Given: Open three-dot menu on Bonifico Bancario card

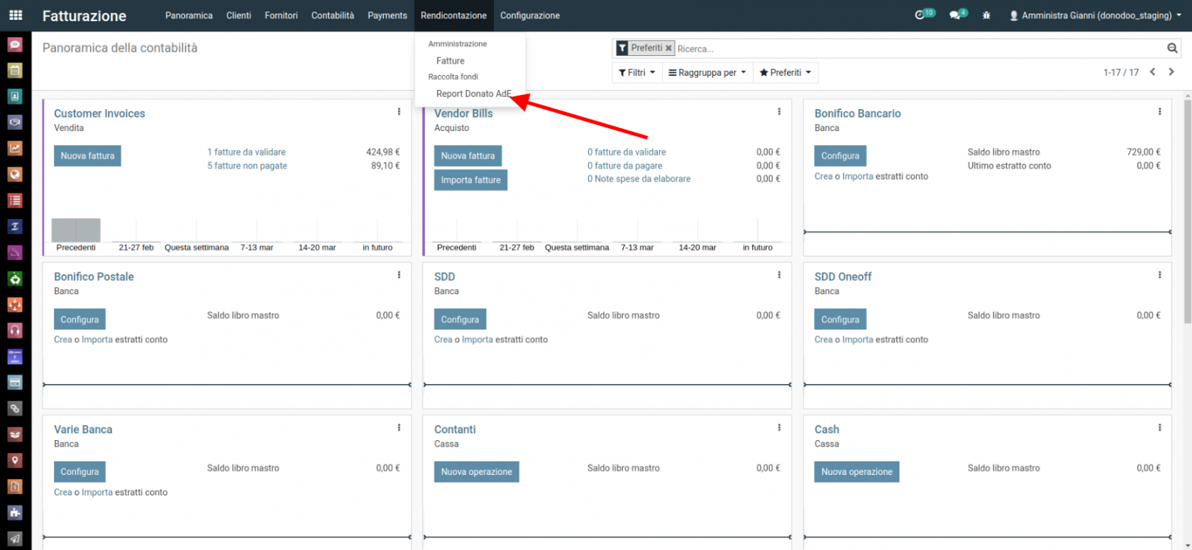Looking at the screenshot, I should 1159,112.
